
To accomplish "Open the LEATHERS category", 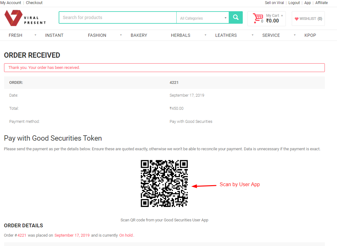I will coord(226,35).
